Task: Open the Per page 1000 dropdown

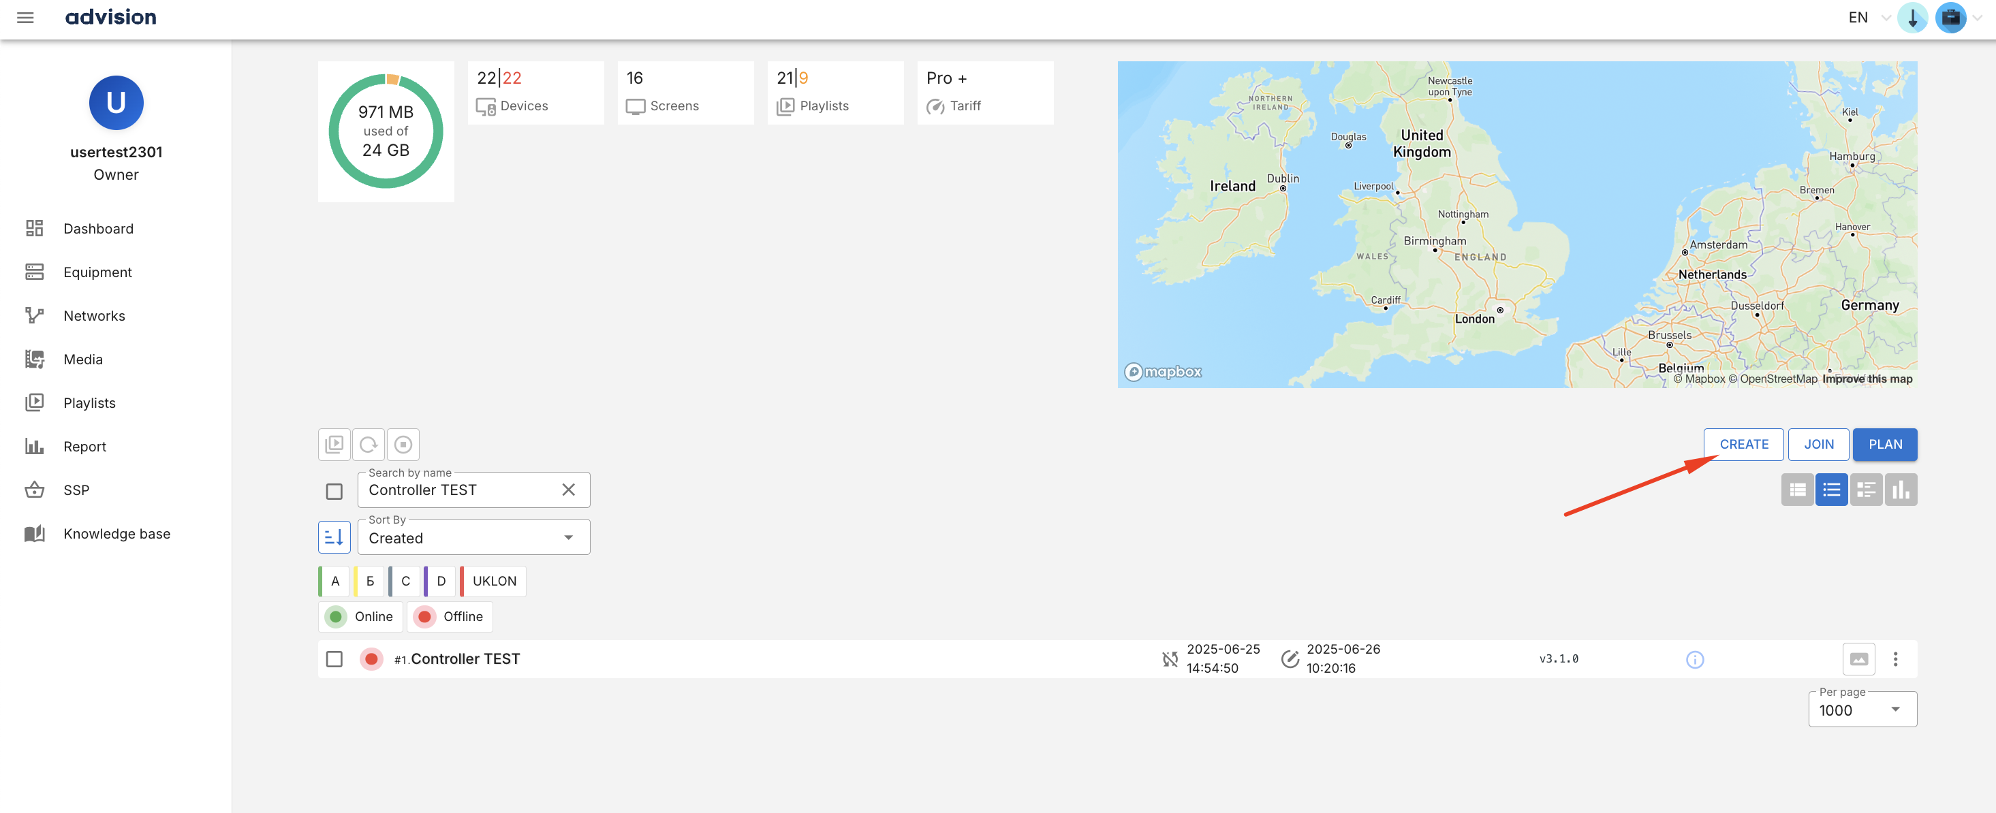Action: (1861, 710)
